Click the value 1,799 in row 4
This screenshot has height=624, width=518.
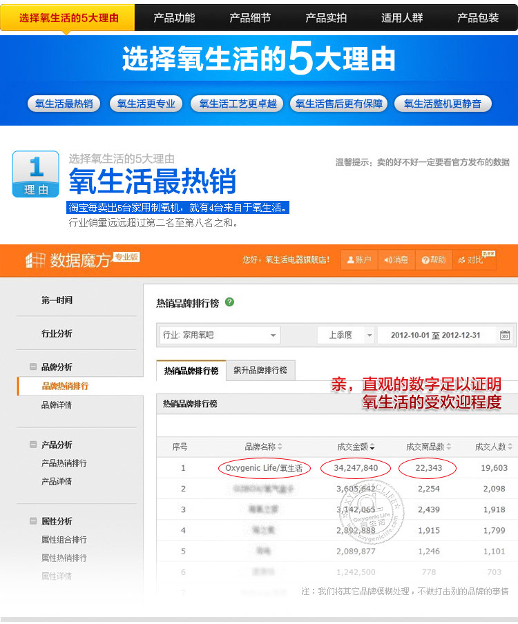click(x=494, y=531)
